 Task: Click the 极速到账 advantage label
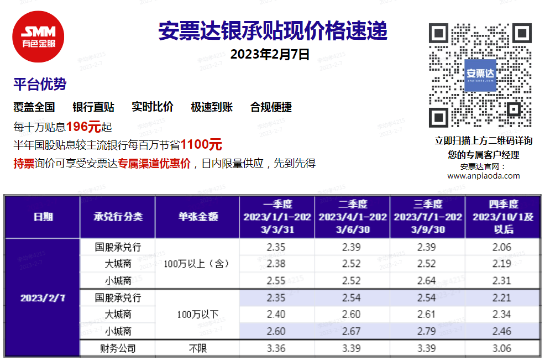212,107
